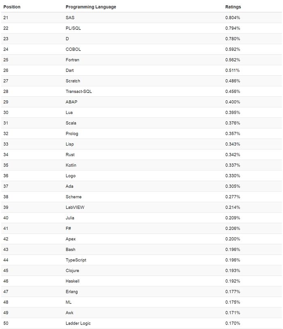Click on Kotlin in the list
This screenshot has width=283, height=329.
71,165
